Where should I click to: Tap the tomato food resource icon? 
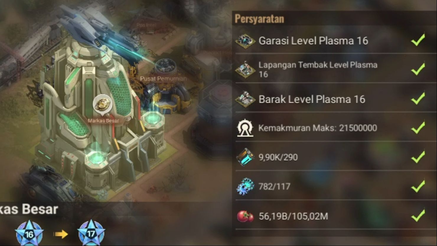(245, 216)
